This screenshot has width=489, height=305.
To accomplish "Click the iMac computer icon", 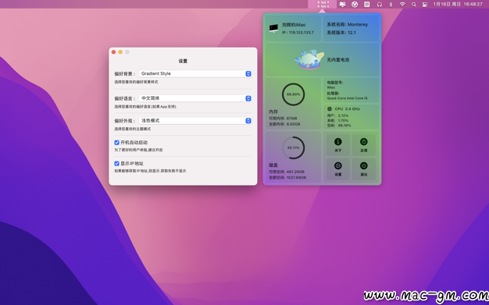I will [x=273, y=28].
